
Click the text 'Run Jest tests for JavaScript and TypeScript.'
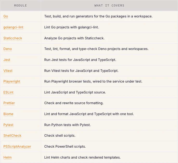(x=80, y=60)
